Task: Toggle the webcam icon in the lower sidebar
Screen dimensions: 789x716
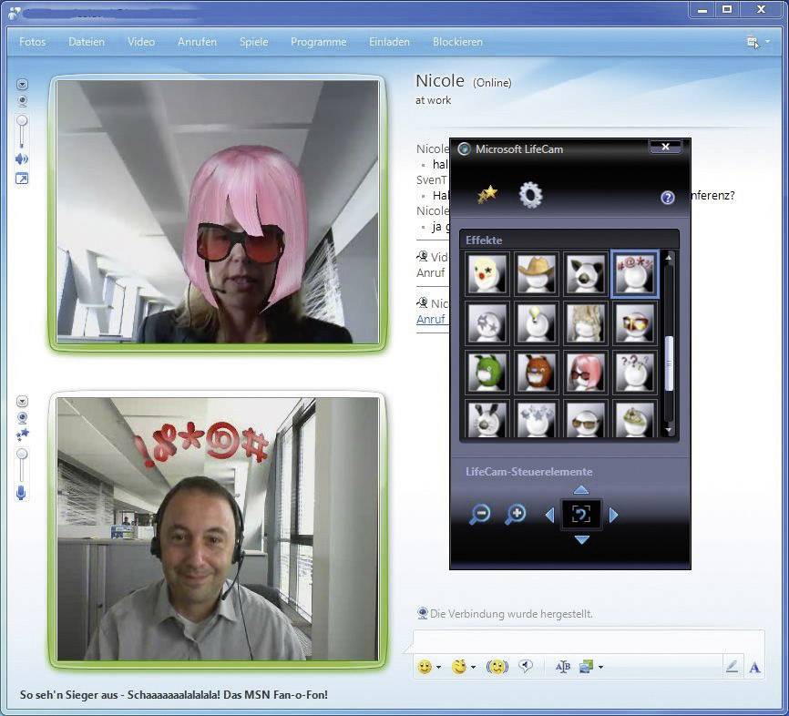Action: [23, 416]
